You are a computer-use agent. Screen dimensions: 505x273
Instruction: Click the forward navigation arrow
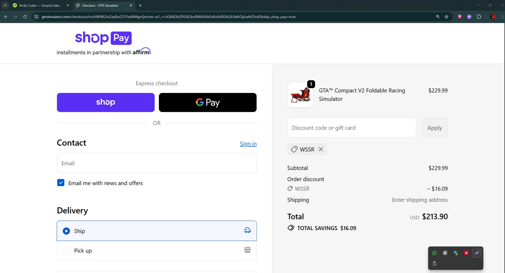pyautogui.click(x=15, y=16)
